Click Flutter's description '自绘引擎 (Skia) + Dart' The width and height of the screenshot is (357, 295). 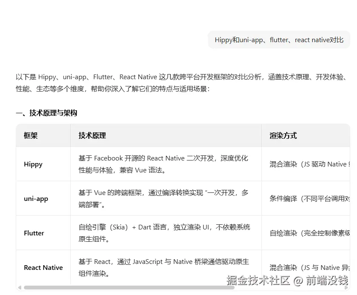point(164,233)
